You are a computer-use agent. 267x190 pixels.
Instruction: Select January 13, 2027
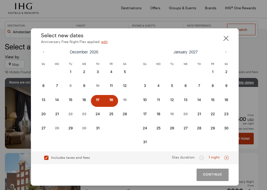[185, 100]
